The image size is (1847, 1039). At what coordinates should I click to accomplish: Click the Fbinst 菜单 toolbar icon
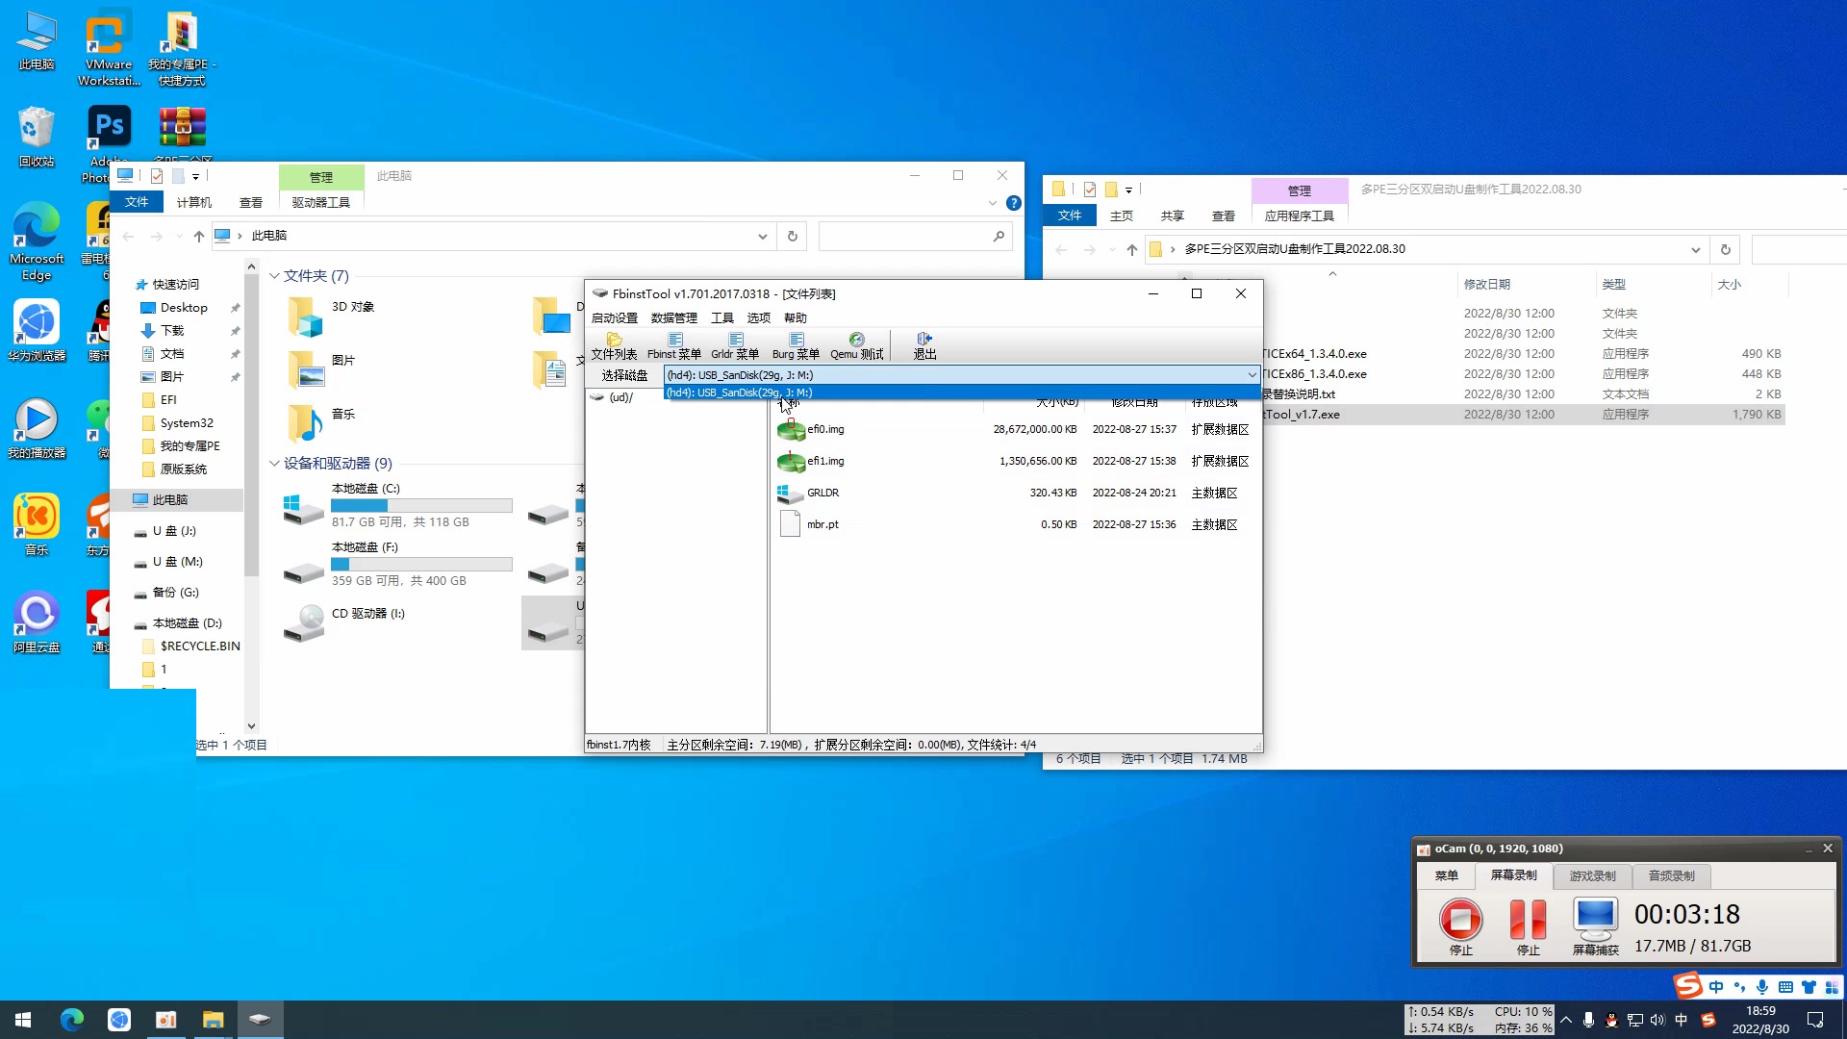tap(674, 345)
